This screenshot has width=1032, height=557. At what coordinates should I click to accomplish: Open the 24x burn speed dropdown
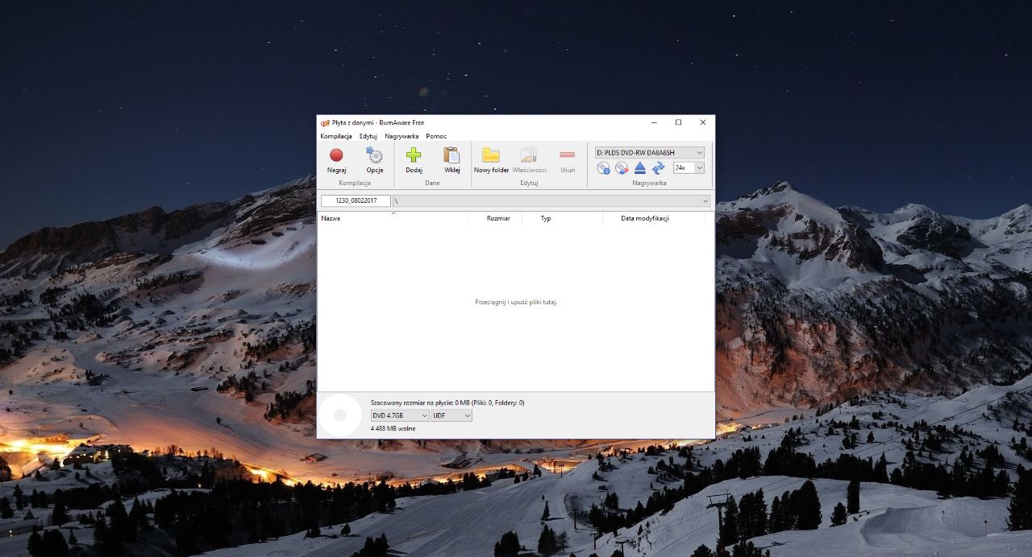point(689,167)
